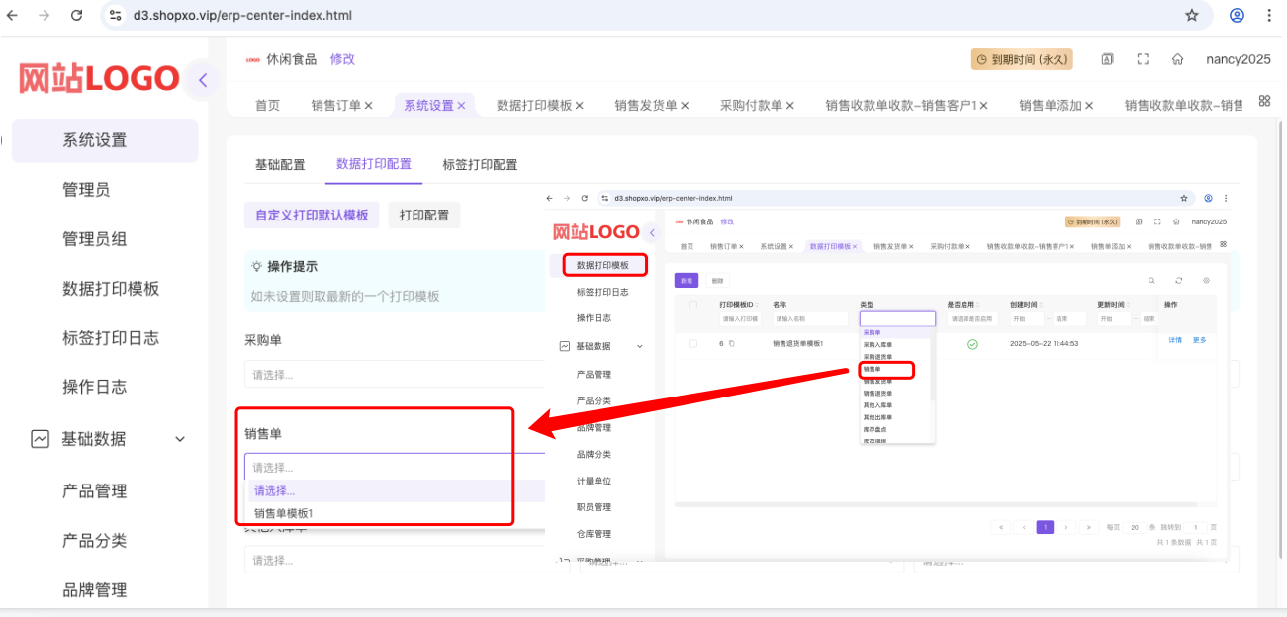The image size is (1287, 617).
Task: Switch to the 销售发货单 tab
Action: click(646, 105)
